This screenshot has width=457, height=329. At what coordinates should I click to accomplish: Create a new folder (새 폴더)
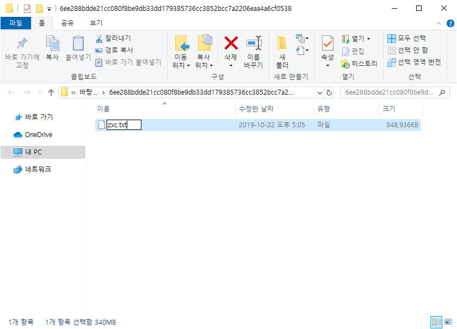[282, 52]
